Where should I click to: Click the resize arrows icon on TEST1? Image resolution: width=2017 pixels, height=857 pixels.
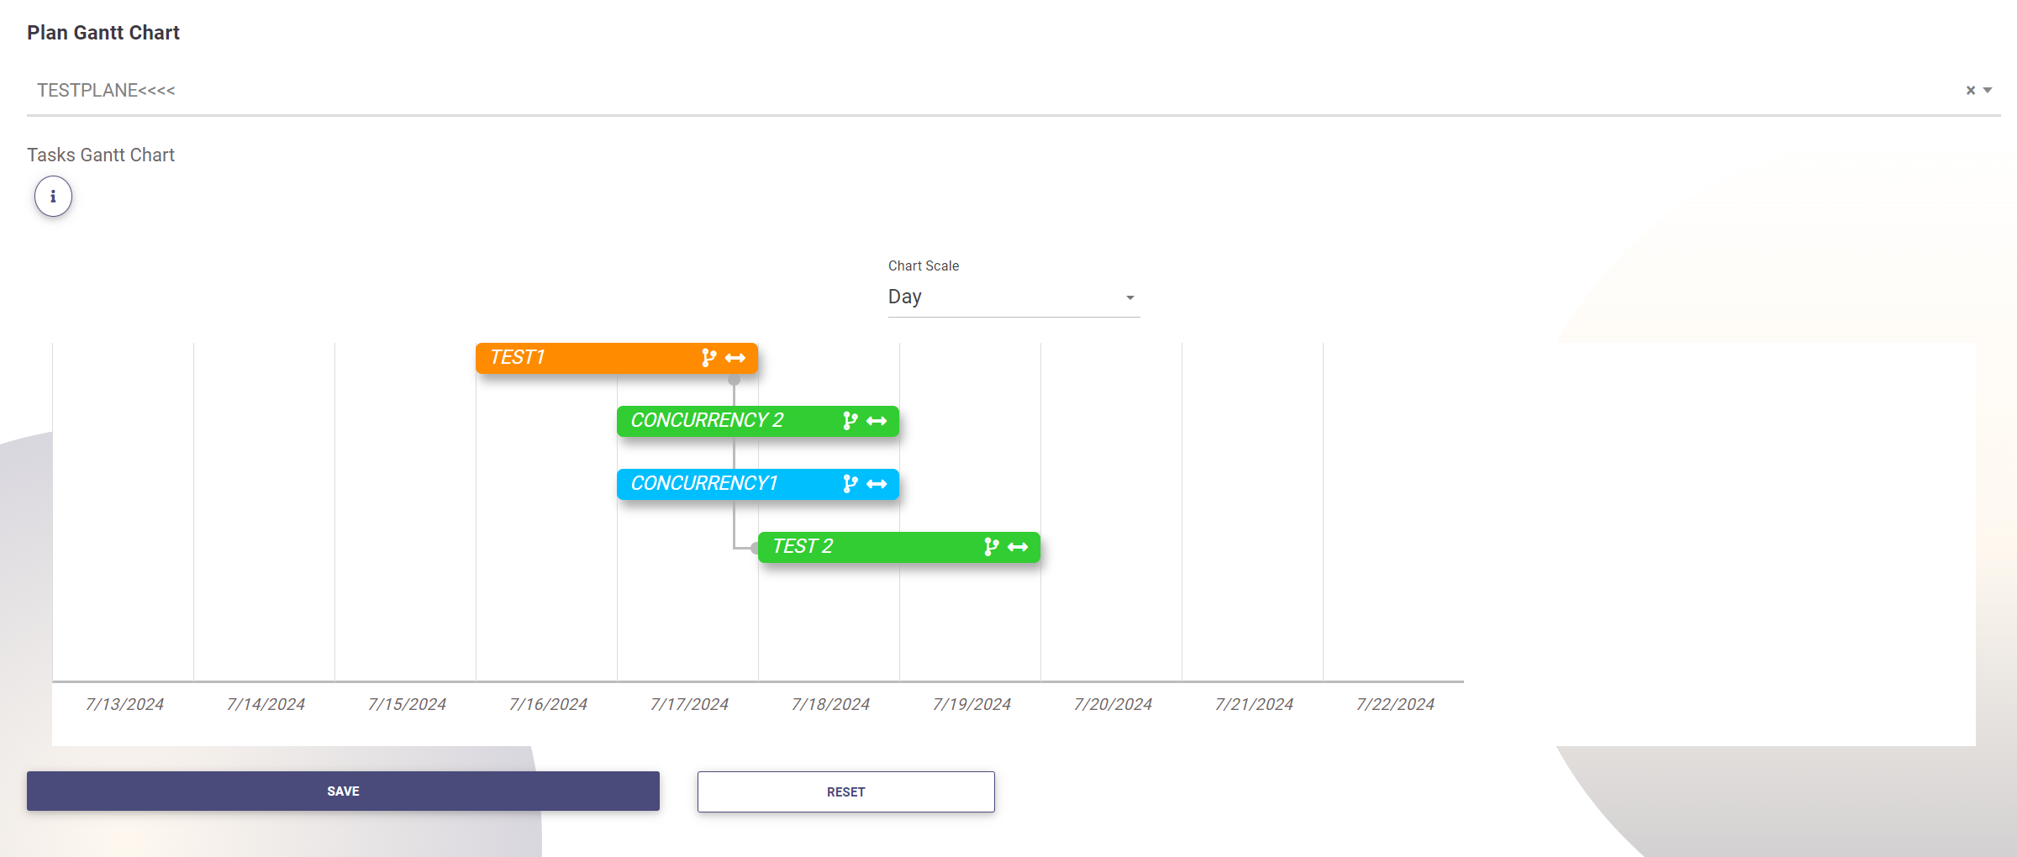click(735, 358)
